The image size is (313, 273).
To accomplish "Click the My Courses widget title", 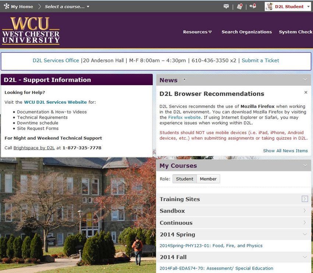I will coord(178,165).
